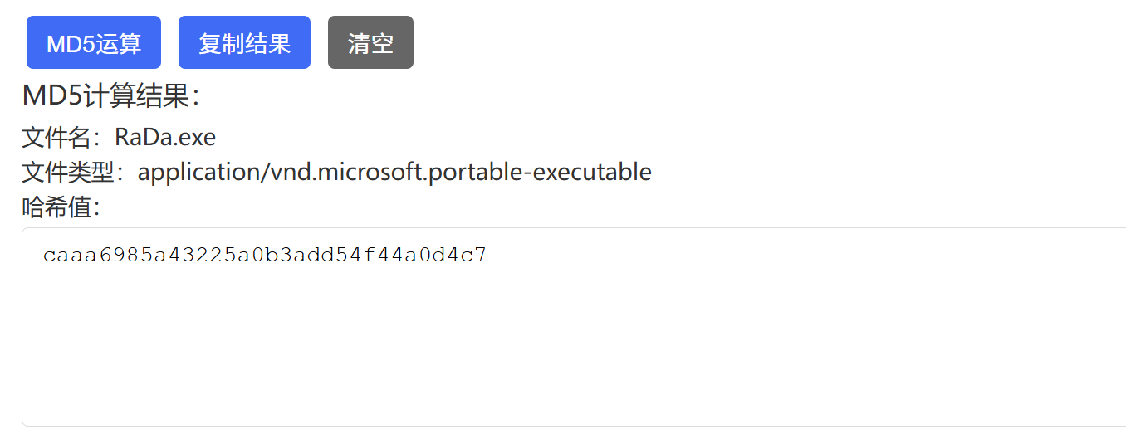Click the MD5计算结果 heading
This screenshot has height=429, width=1126.
tap(111, 96)
